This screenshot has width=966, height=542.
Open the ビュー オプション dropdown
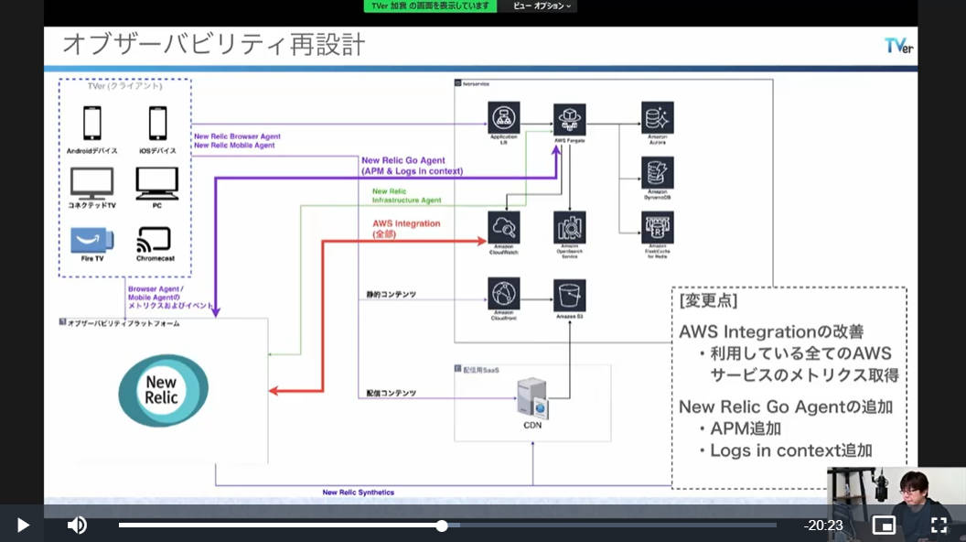point(542,5)
